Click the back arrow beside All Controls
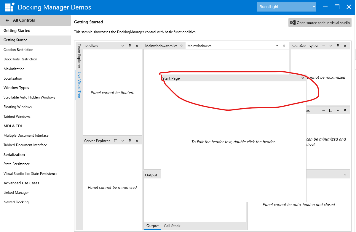 (7, 20)
